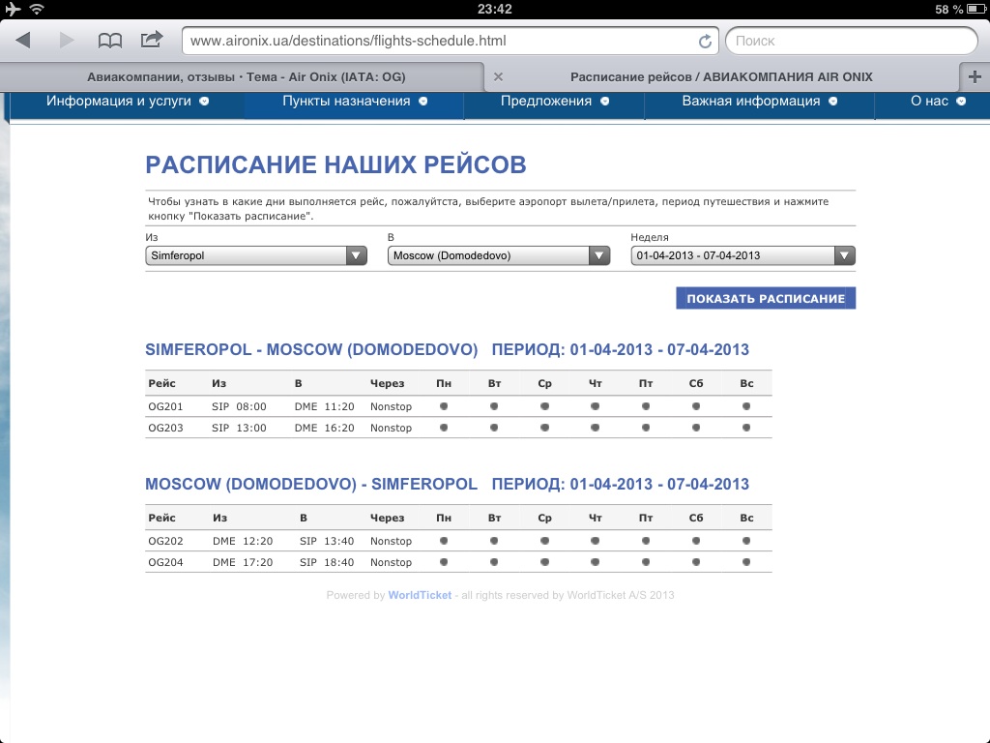The image size is (990, 743).
Task: Open the bookmarks book icon
Action: click(x=110, y=41)
